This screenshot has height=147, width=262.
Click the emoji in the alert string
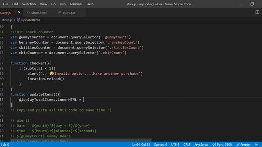(x=52, y=73)
